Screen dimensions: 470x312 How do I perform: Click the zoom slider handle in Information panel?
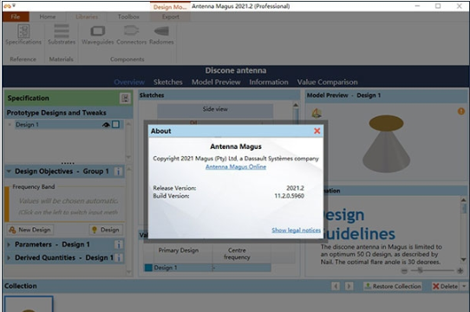(x=421, y=270)
